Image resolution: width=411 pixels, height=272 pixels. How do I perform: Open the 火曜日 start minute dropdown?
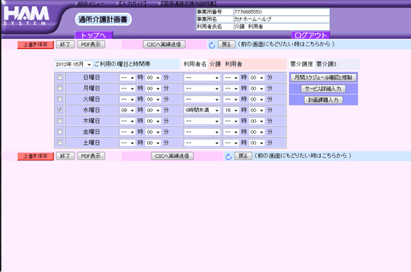153,99
